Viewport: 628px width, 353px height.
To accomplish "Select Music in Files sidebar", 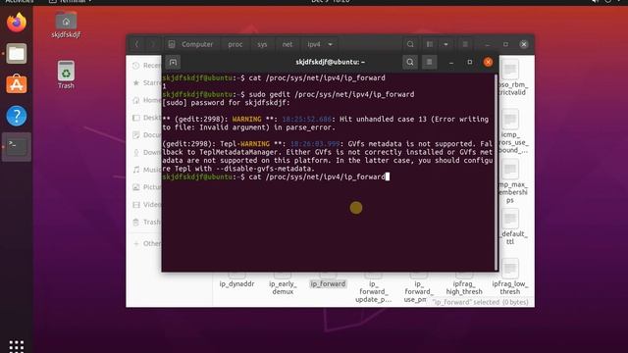I will [x=147, y=170].
